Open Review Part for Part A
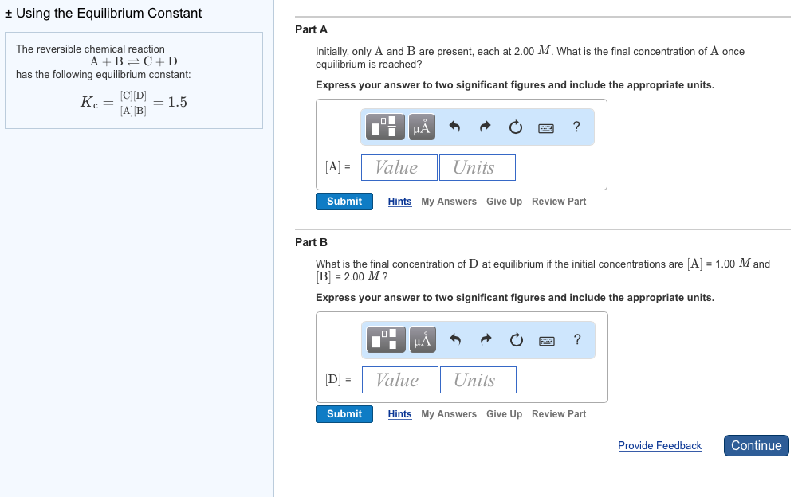 pyautogui.click(x=559, y=202)
